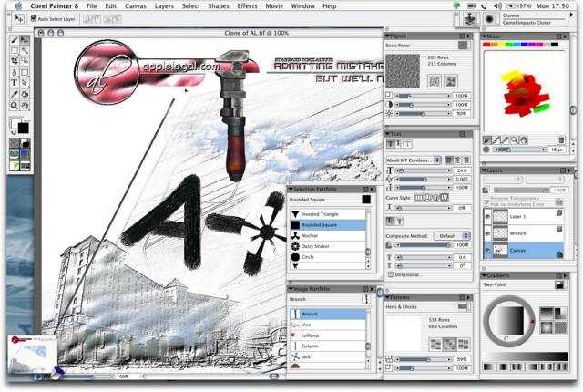Open the font name dropdown in Text panel
The image size is (583, 392).
414,160
